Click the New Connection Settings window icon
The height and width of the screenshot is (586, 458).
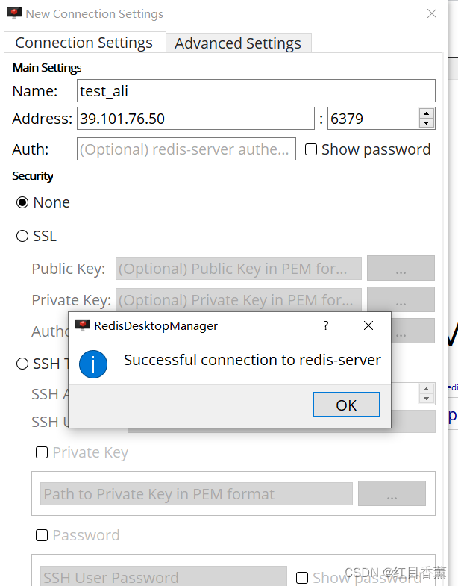coord(14,13)
